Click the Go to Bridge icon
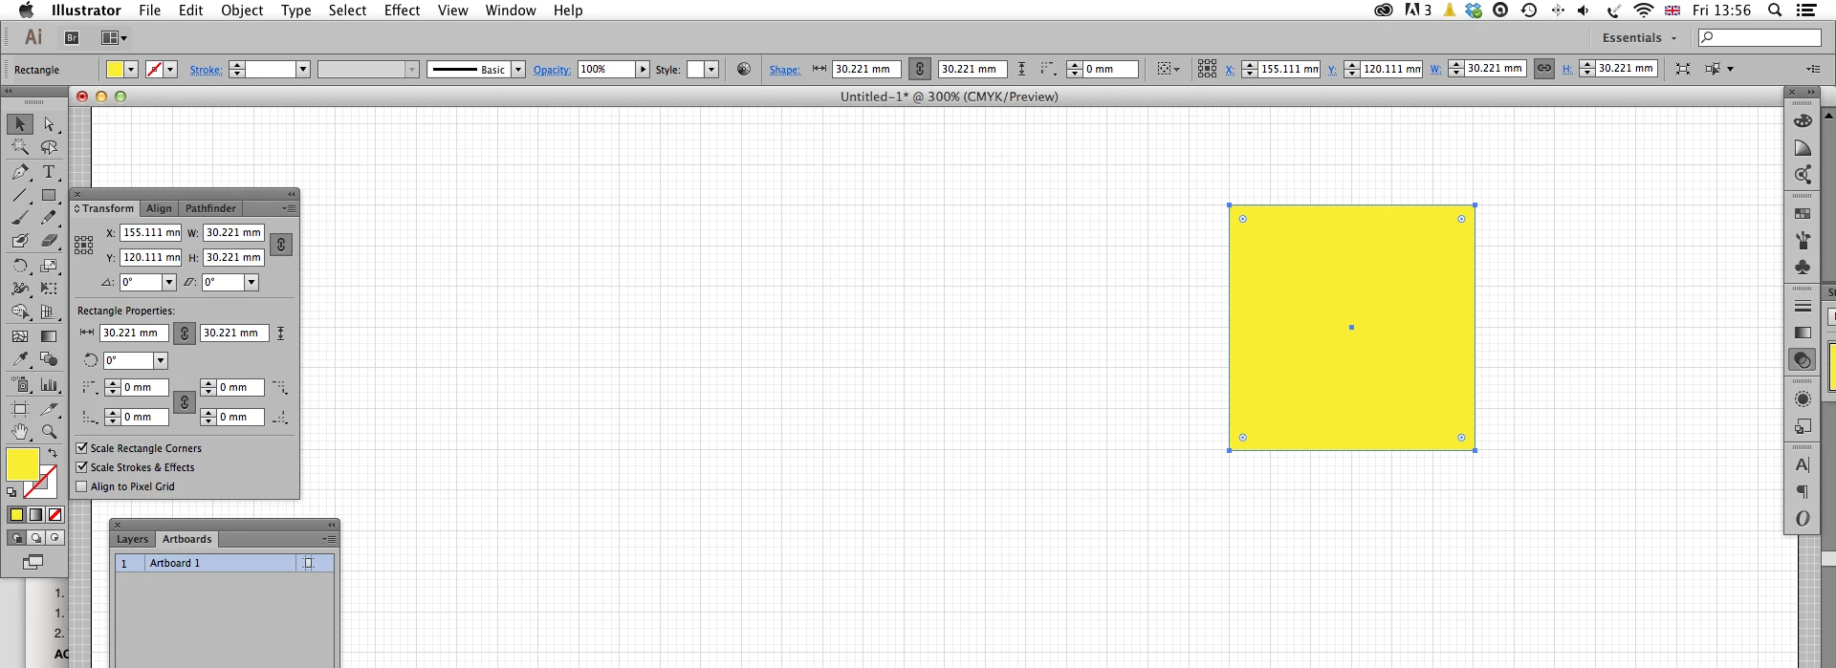This screenshot has width=1836, height=668. [72, 37]
